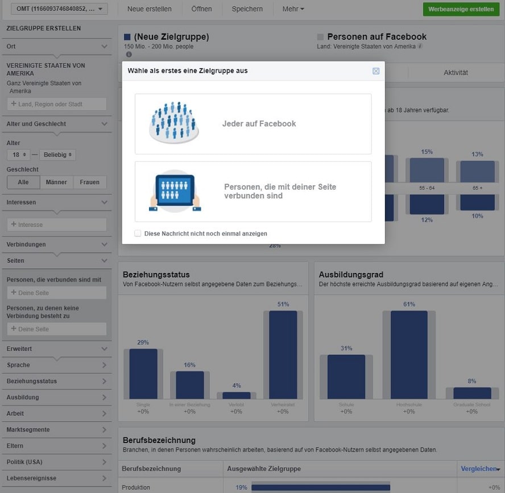Click the 31% Schule bar

click(346, 377)
